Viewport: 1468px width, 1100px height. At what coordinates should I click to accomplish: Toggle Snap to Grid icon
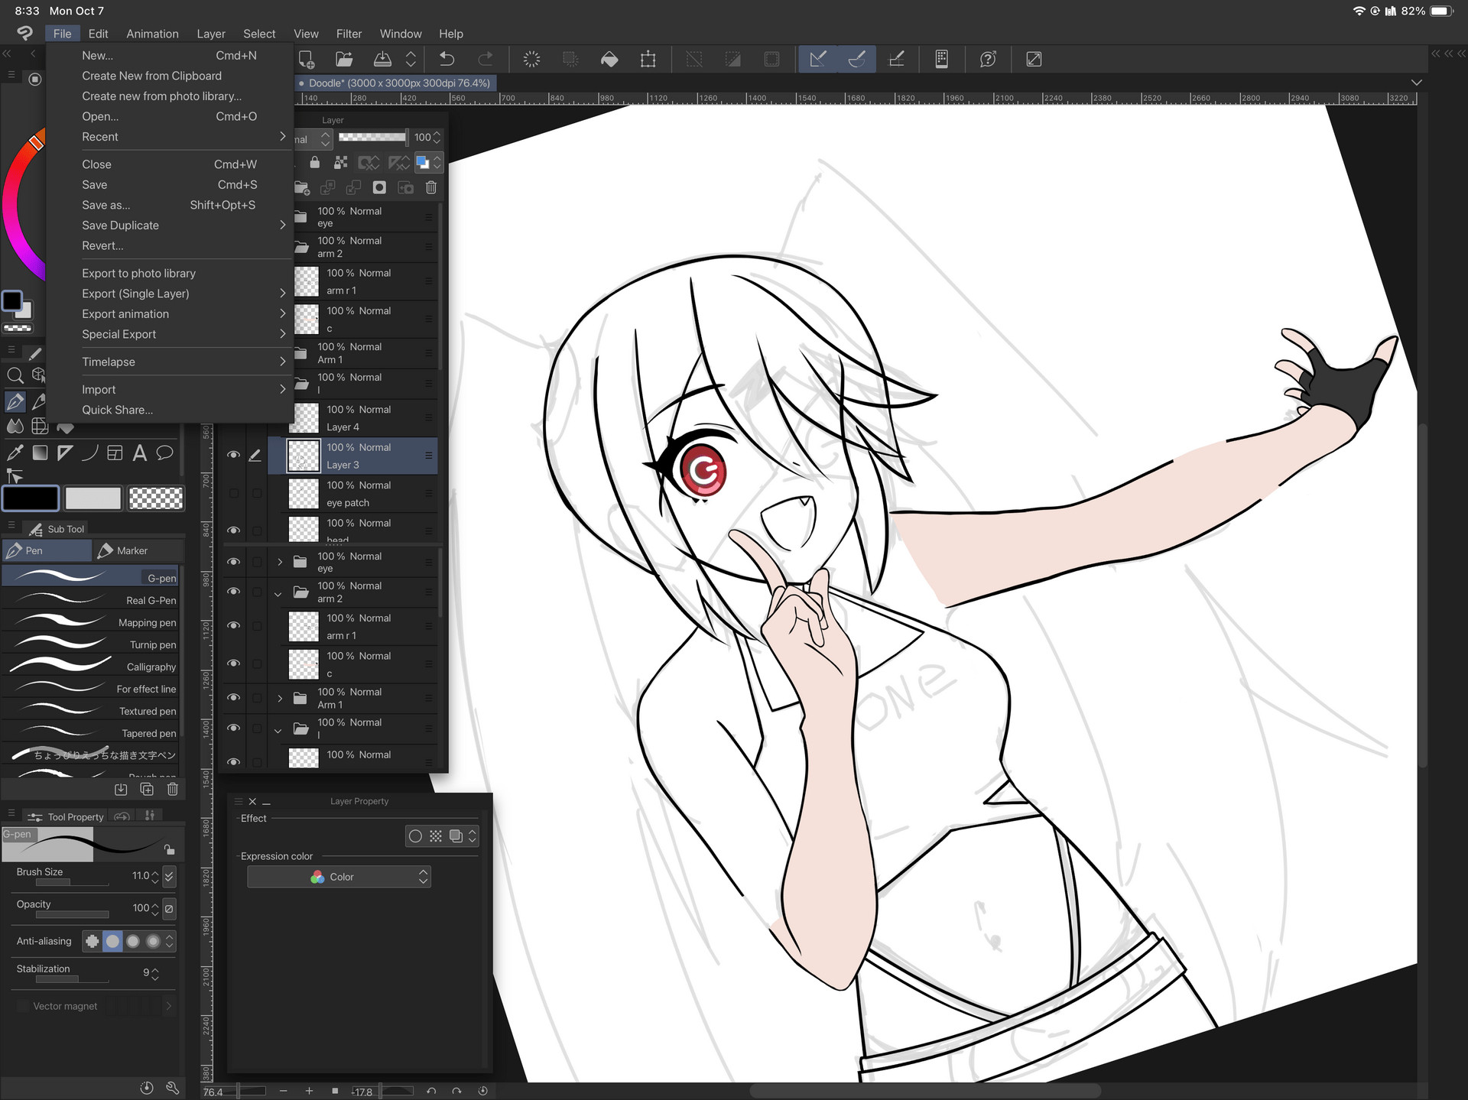(x=896, y=59)
